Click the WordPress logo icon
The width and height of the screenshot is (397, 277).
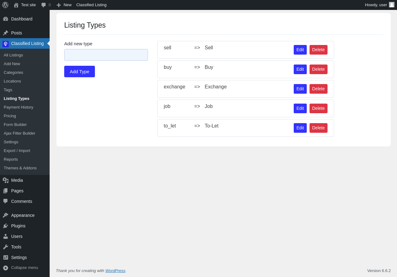click(5, 5)
